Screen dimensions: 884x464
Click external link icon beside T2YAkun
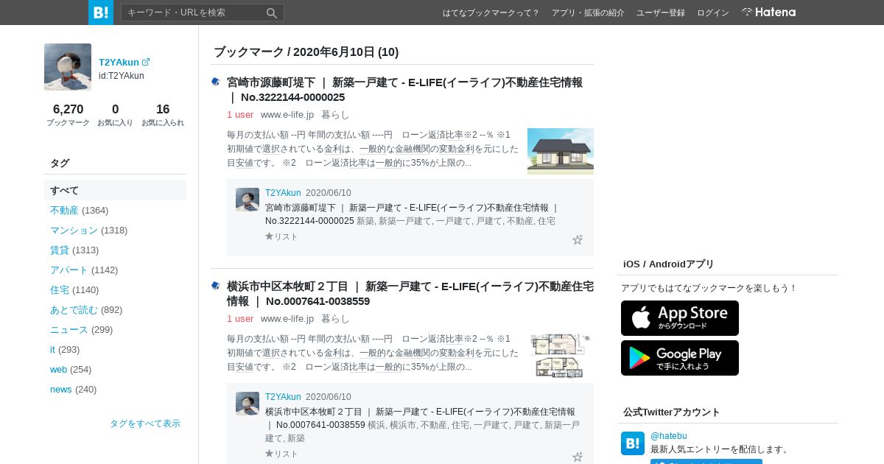(x=146, y=62)
